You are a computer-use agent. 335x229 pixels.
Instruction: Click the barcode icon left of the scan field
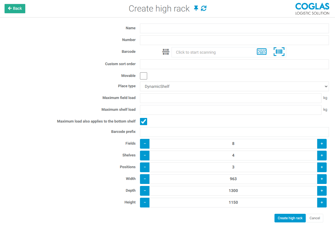166,52
